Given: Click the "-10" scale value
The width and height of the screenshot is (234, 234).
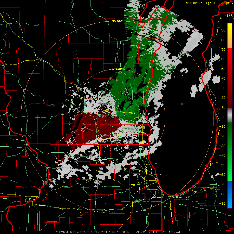Looking at the screenshot, I should click(x=222, y=127).
